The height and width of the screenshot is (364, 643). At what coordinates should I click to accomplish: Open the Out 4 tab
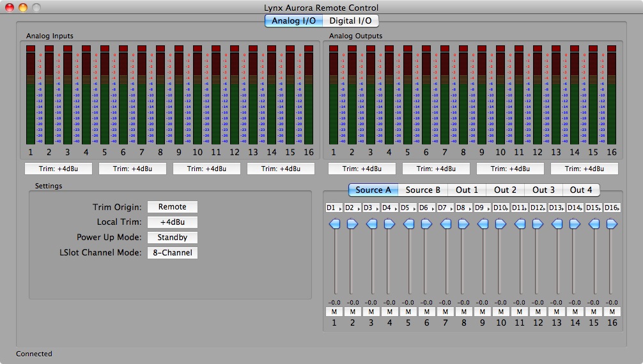click(581, 190)
